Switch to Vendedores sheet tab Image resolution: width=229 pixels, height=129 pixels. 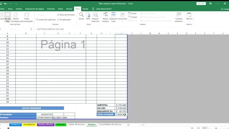(x=29, y=124)
